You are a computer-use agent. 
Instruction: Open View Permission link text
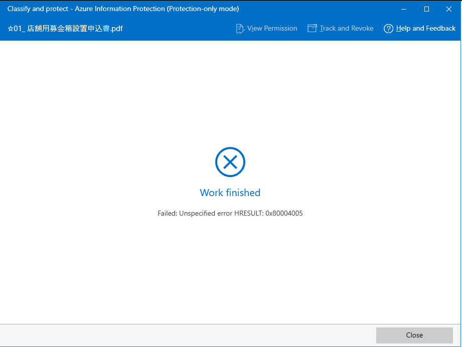pyautogui.click(x=272, y=28)
